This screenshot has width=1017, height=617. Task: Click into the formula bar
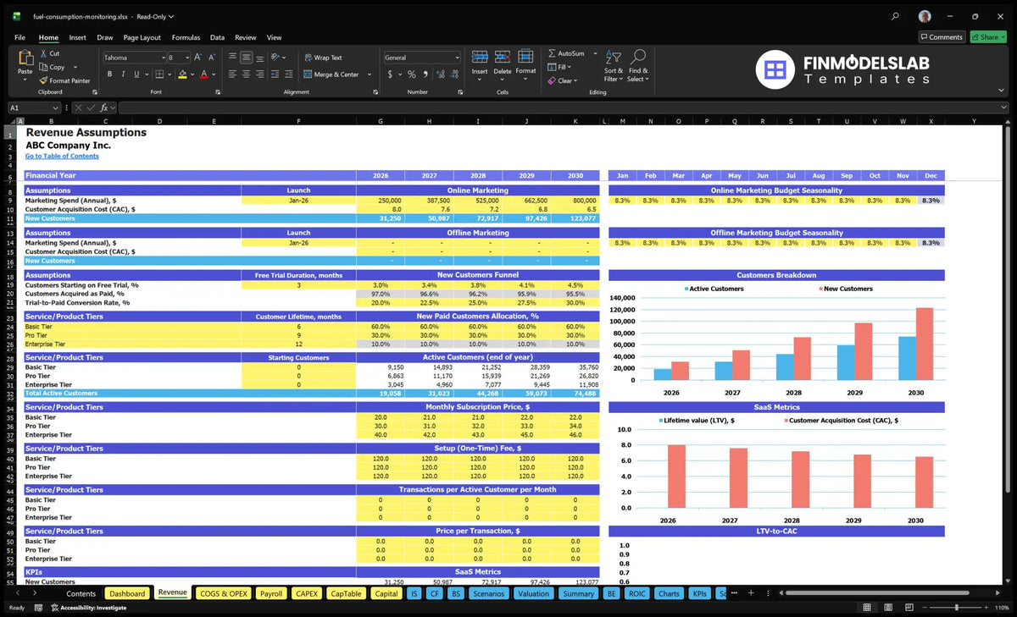564,107
